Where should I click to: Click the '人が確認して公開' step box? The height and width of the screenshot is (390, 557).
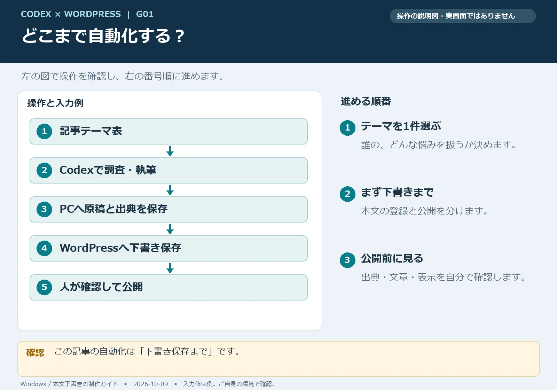coord(168,287)
